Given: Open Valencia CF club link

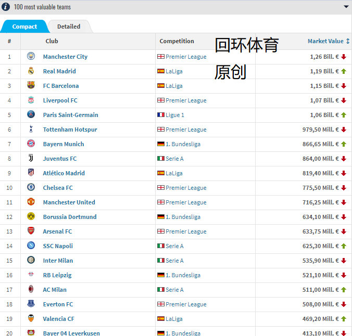Looking at the screenshot, I should (59, 319).
